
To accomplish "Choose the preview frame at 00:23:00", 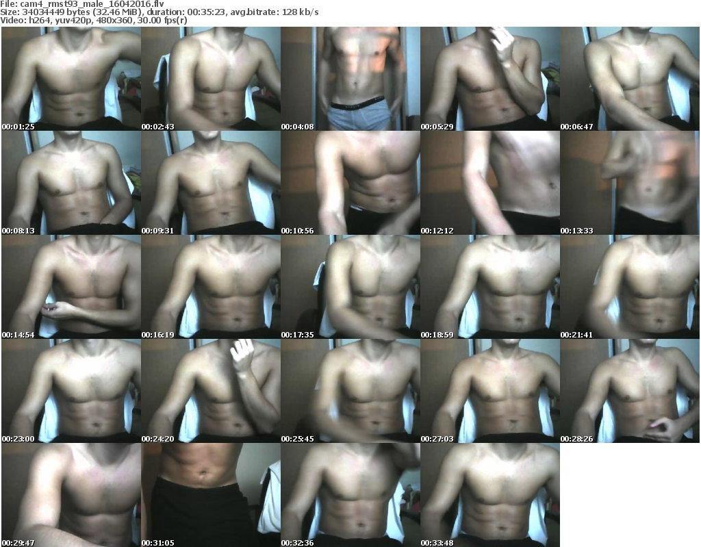I will pyautogui.click(x=71, y=391).
